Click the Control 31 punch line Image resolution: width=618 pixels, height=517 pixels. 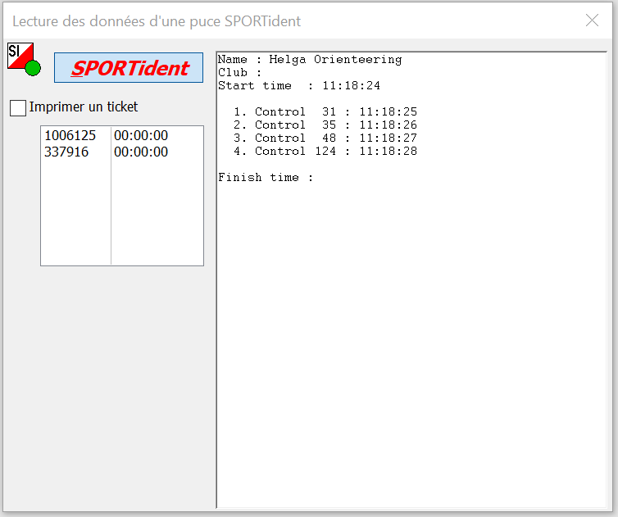click(x=325, y=112)
